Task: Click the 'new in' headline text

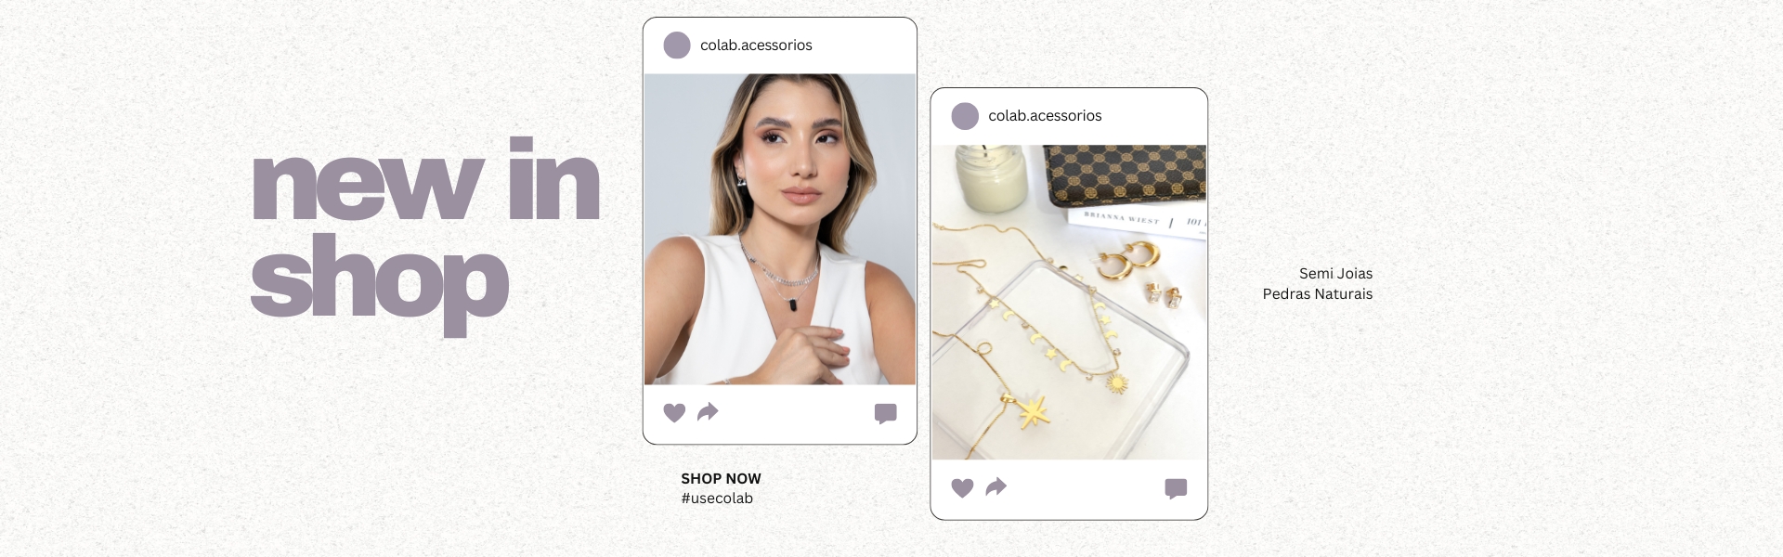Action: pos(426,180)
